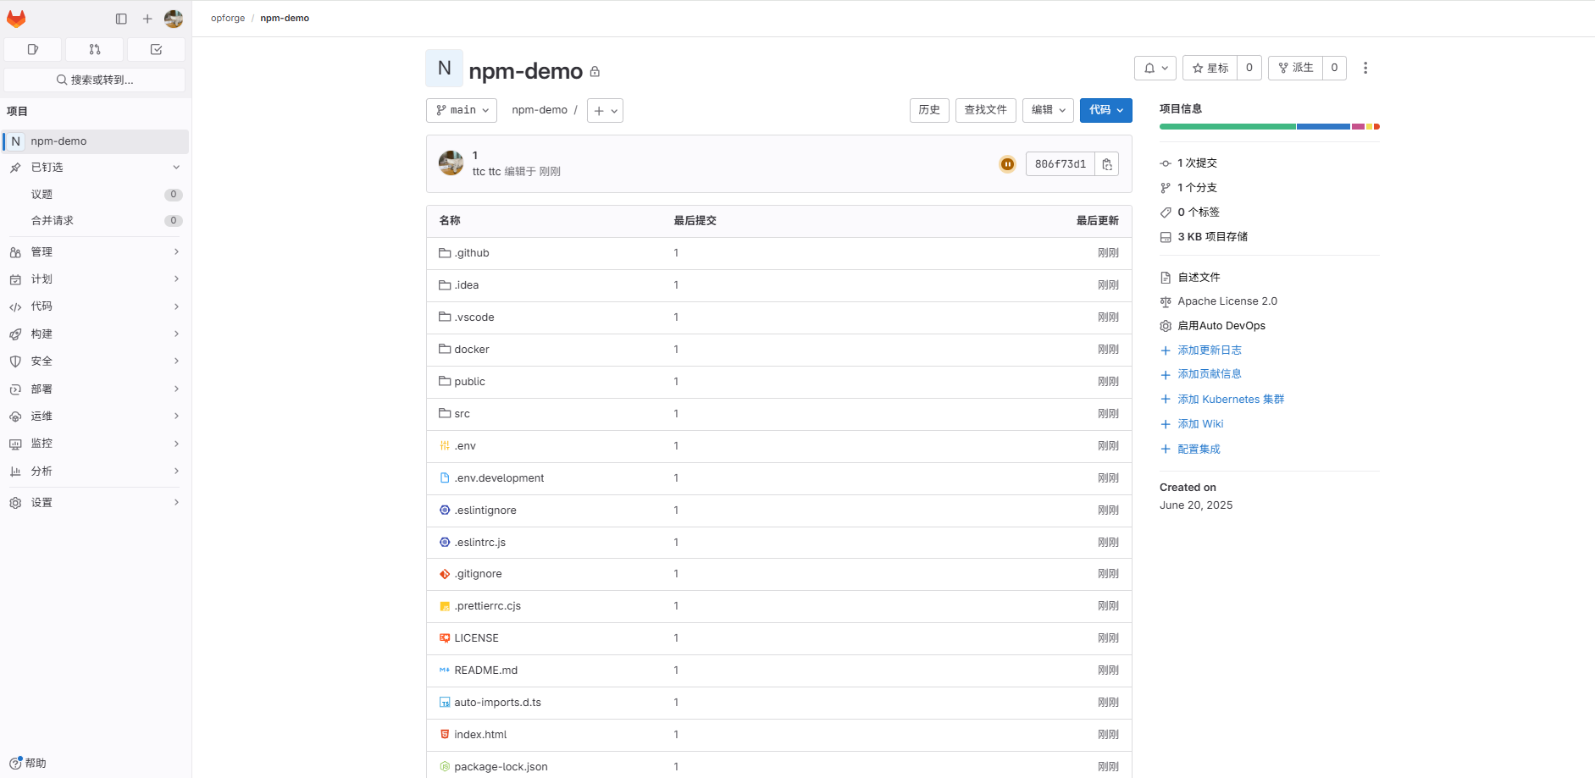The image size is (1595, 778).
Task: Open the create new plus icon
Action: click(x=147, y=19)
